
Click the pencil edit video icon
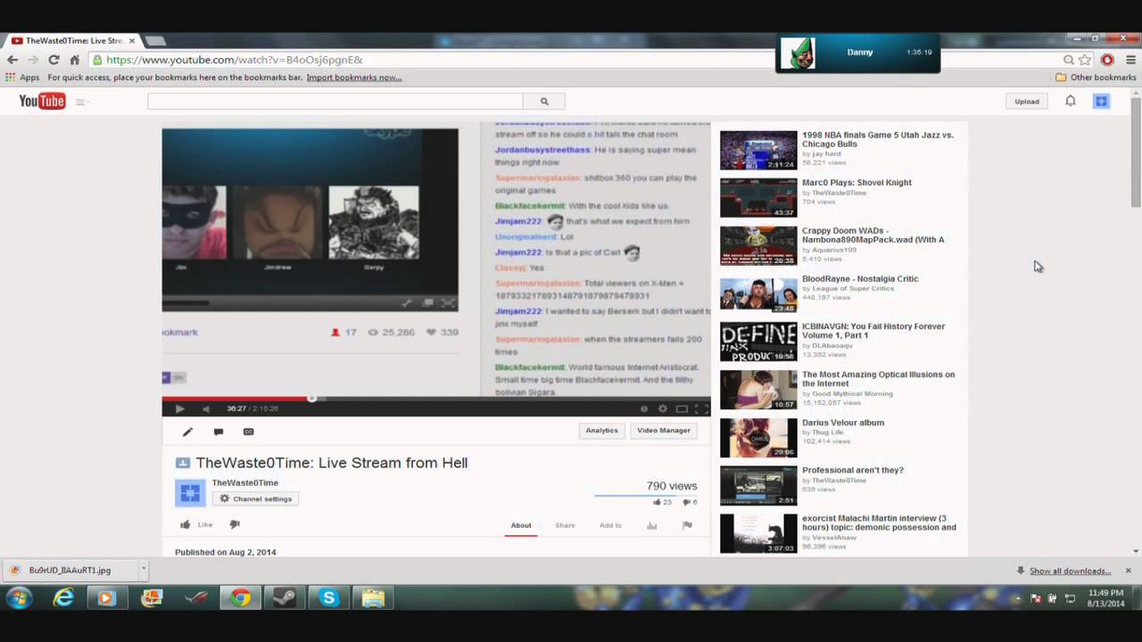pos(187,432)
